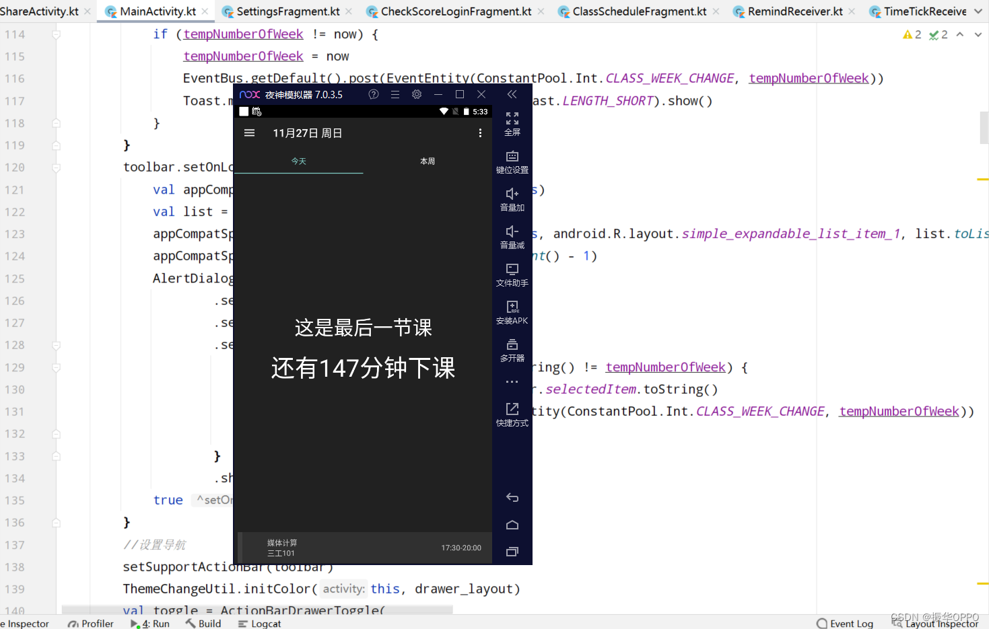Open the Logcat tool window
This screenshot has width=989, height=629.
[260, 624]
